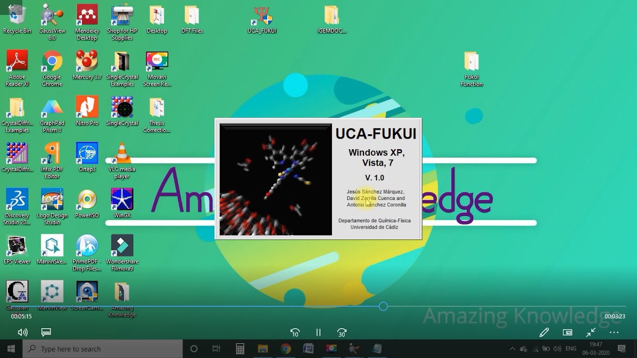The image size is (637, 358).
Task: Open the Wondershare Filmora9 icon
Action: click(122, 253)
